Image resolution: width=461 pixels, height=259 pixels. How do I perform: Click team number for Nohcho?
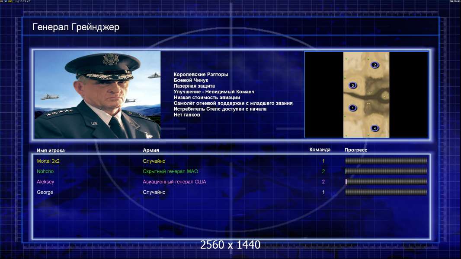point(323,171)
